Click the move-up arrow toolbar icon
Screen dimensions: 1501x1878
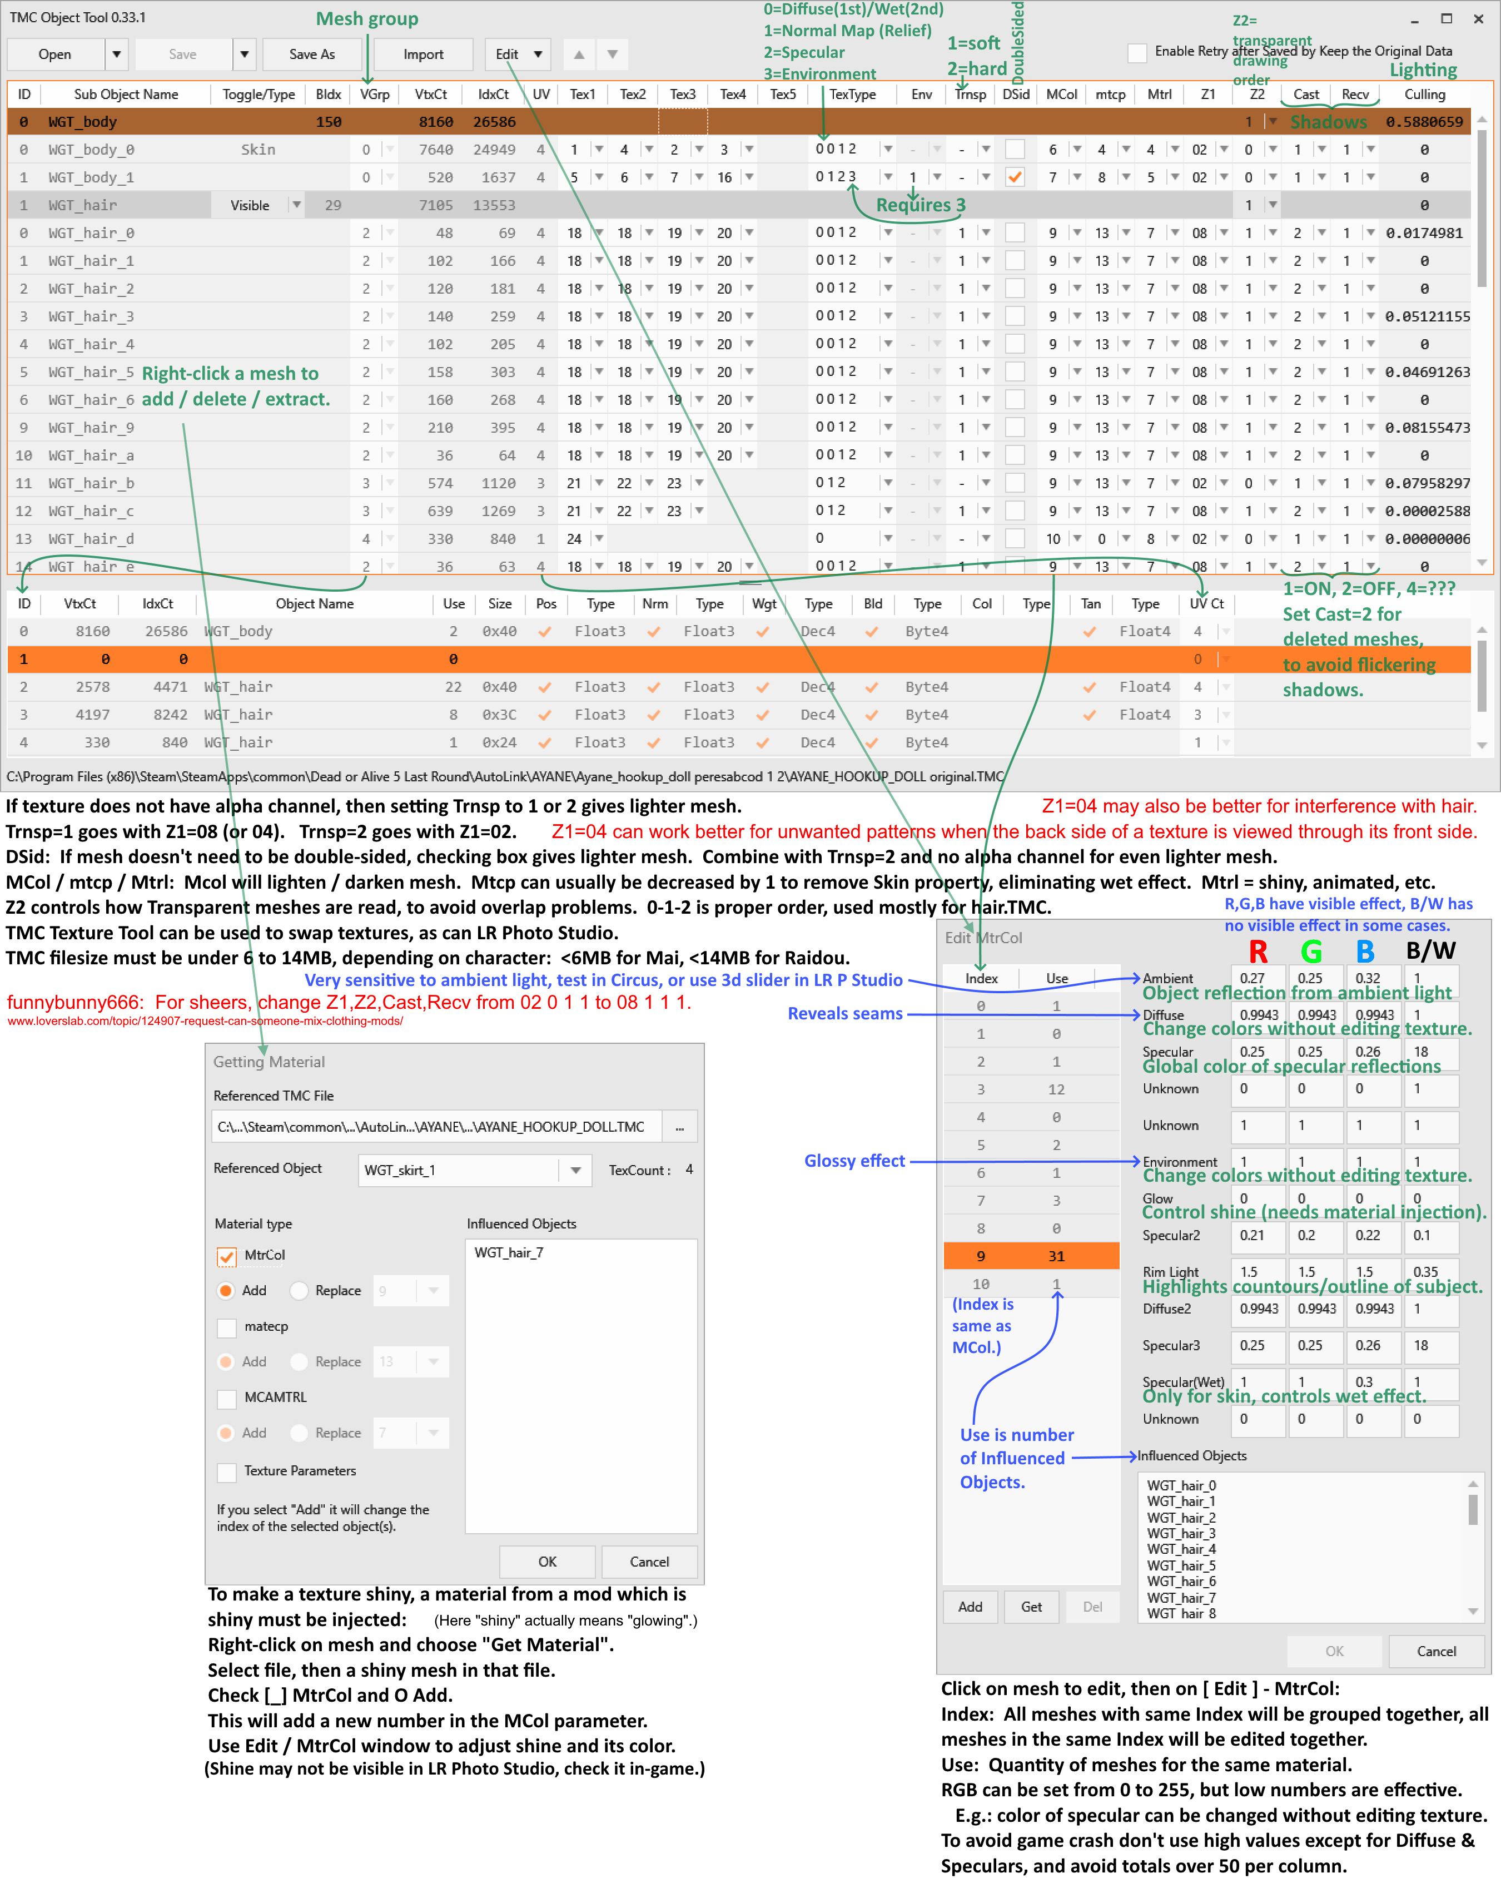tap(579, 54)
